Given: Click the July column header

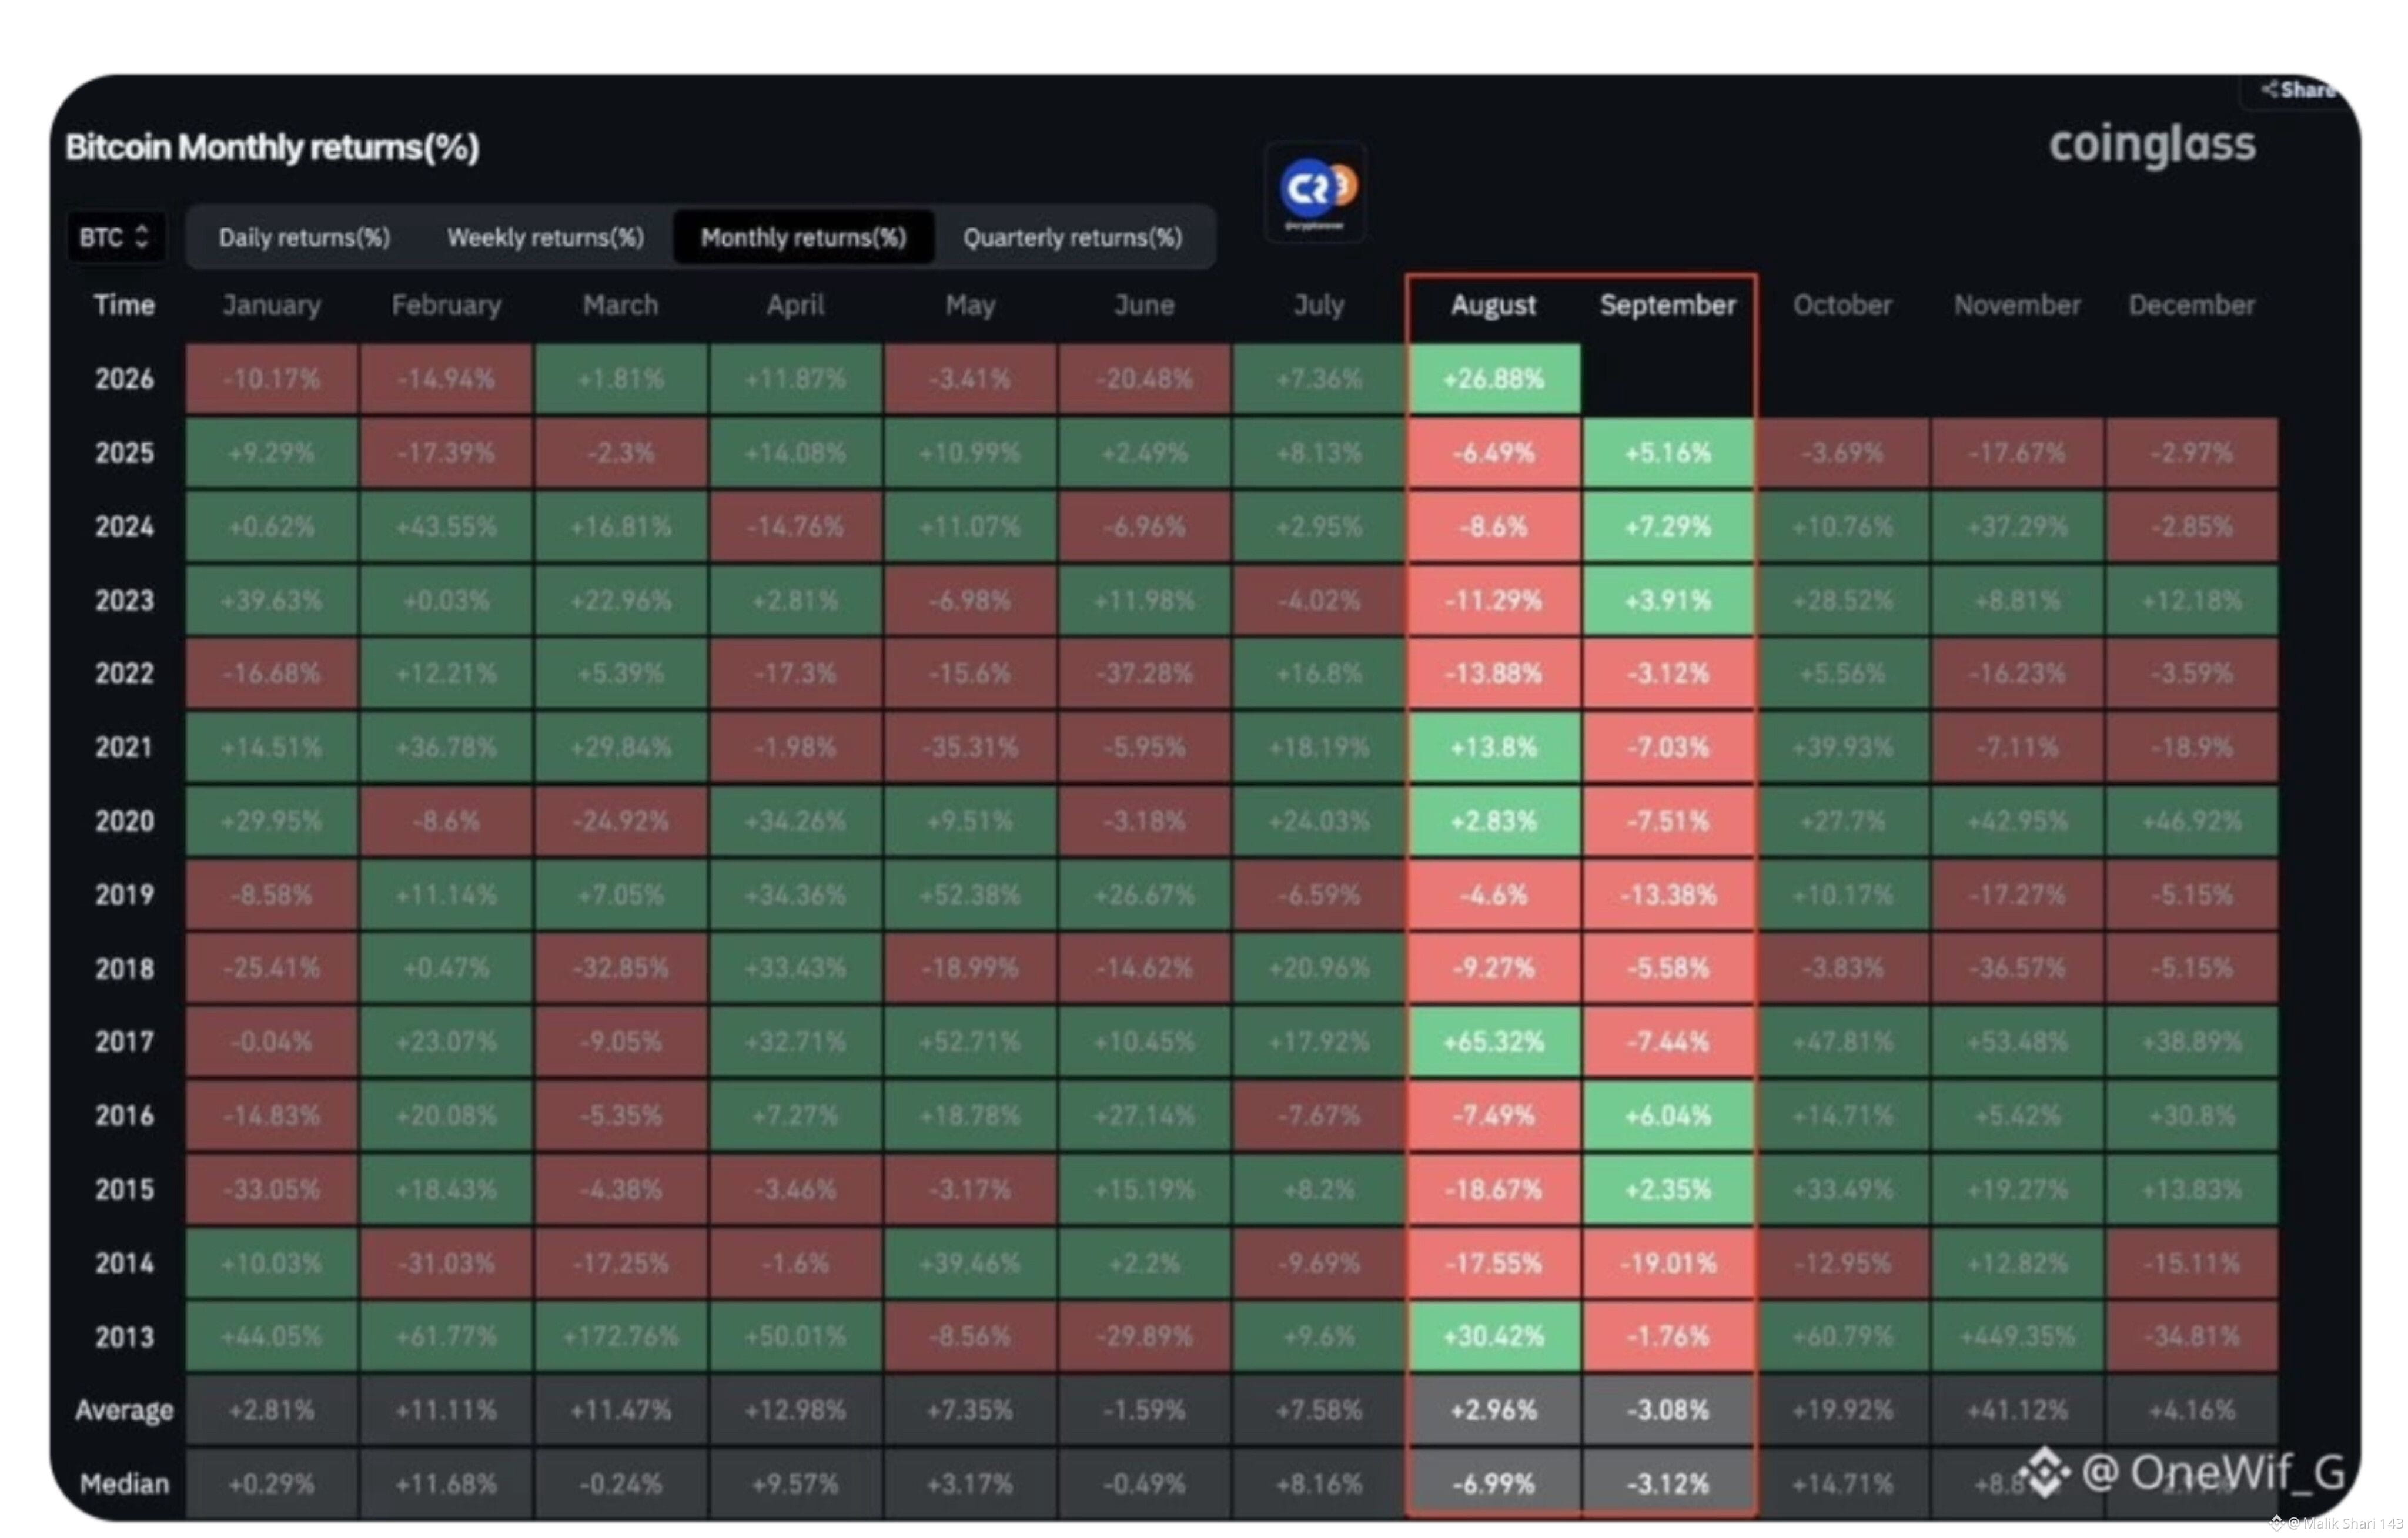Looking at the screenshot, I should [x=1319, y=305].
